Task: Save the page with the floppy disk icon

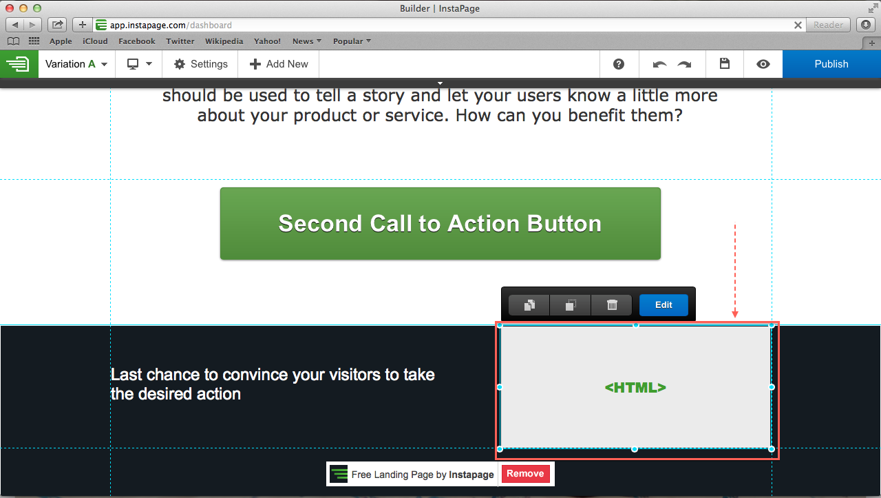Action: [x=724, y=64]
